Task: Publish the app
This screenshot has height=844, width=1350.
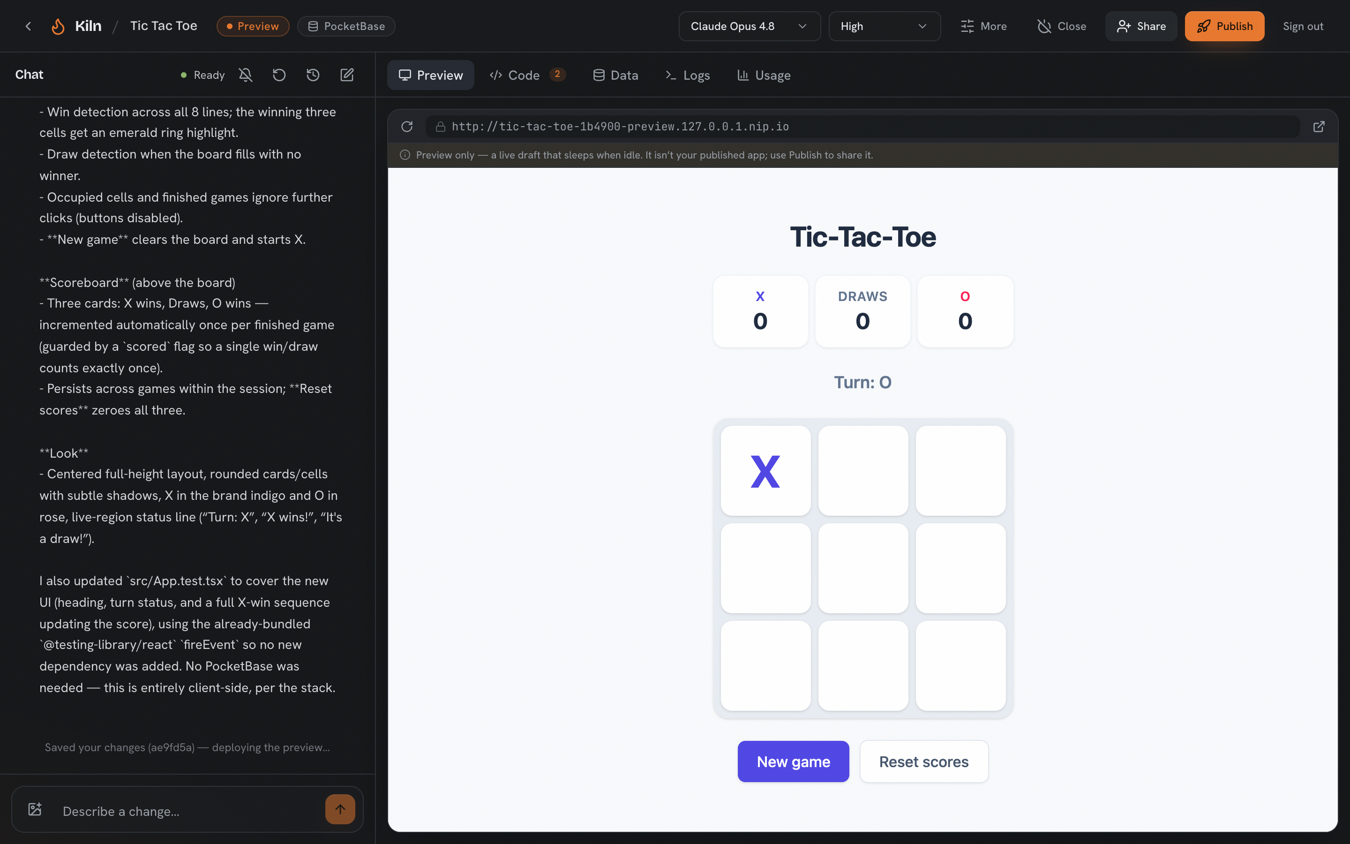Action: click(1224, 26)
